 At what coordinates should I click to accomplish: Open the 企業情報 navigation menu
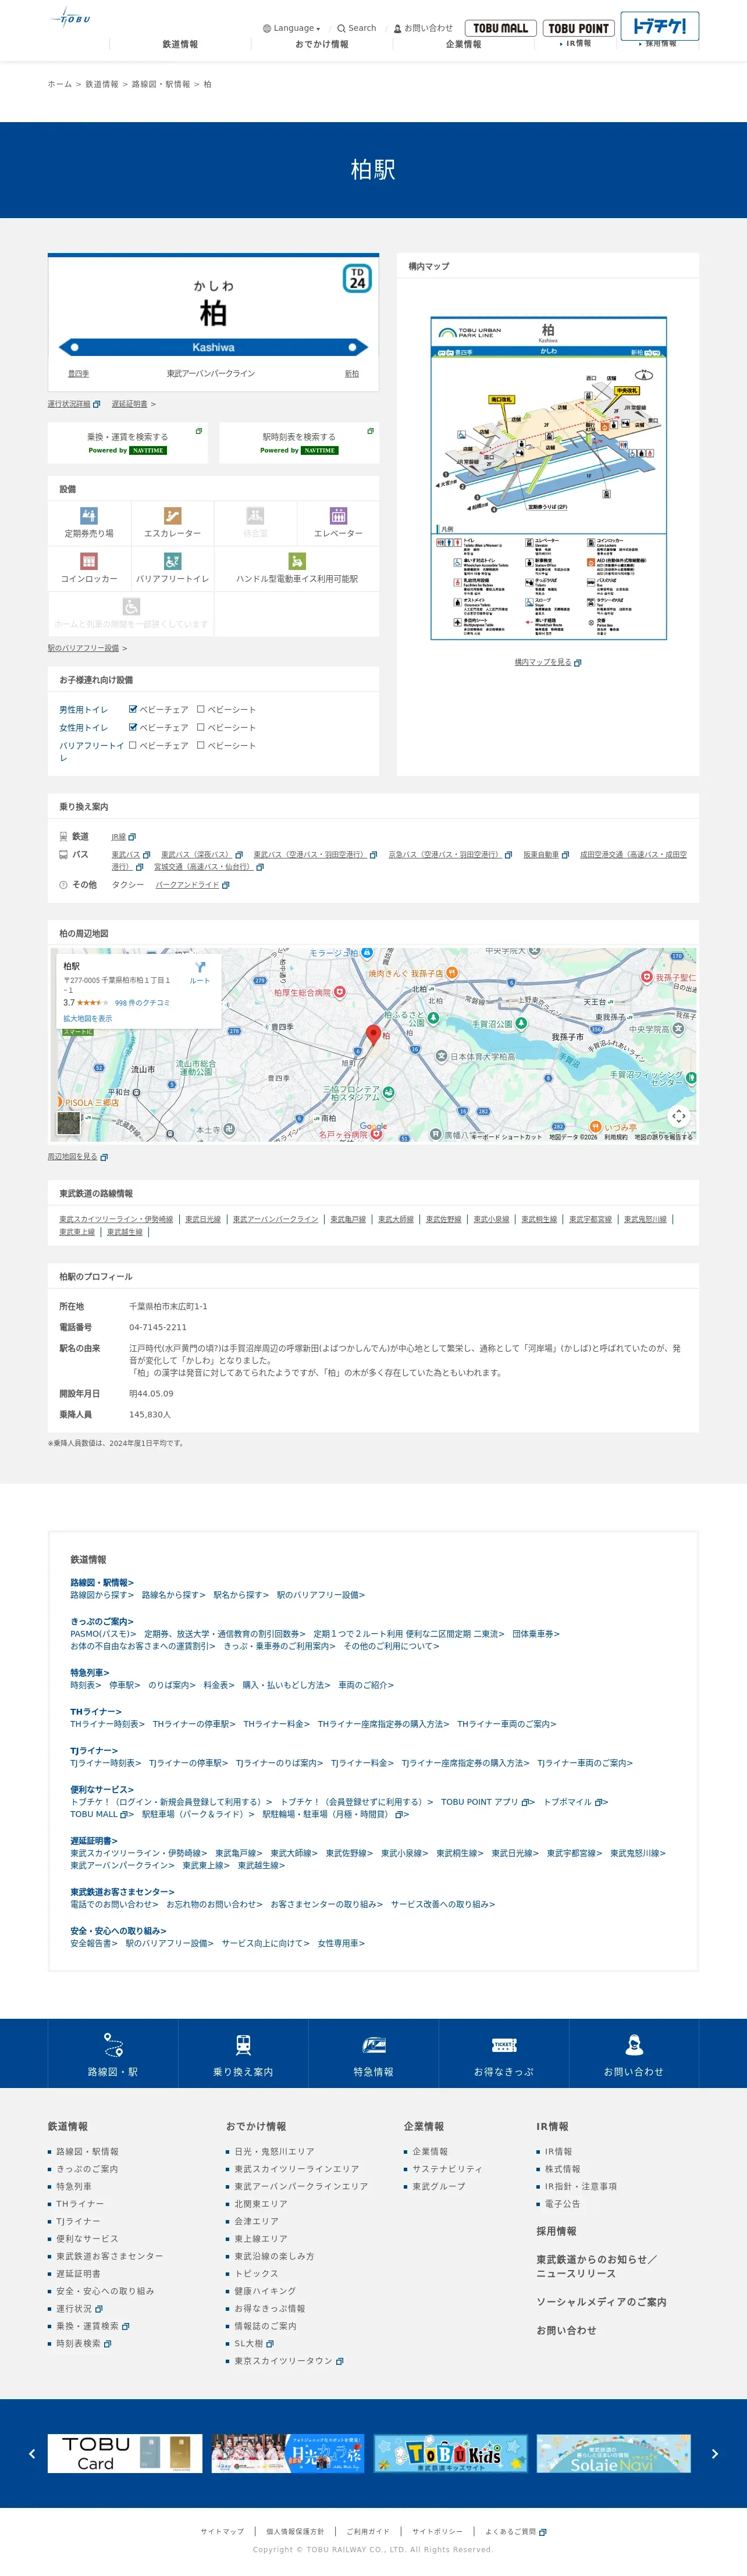[463, 45]
